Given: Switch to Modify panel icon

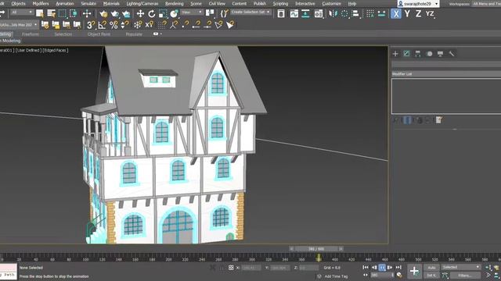Looking at the screenshot, I should pyautogui.click(x=406, y=54).
